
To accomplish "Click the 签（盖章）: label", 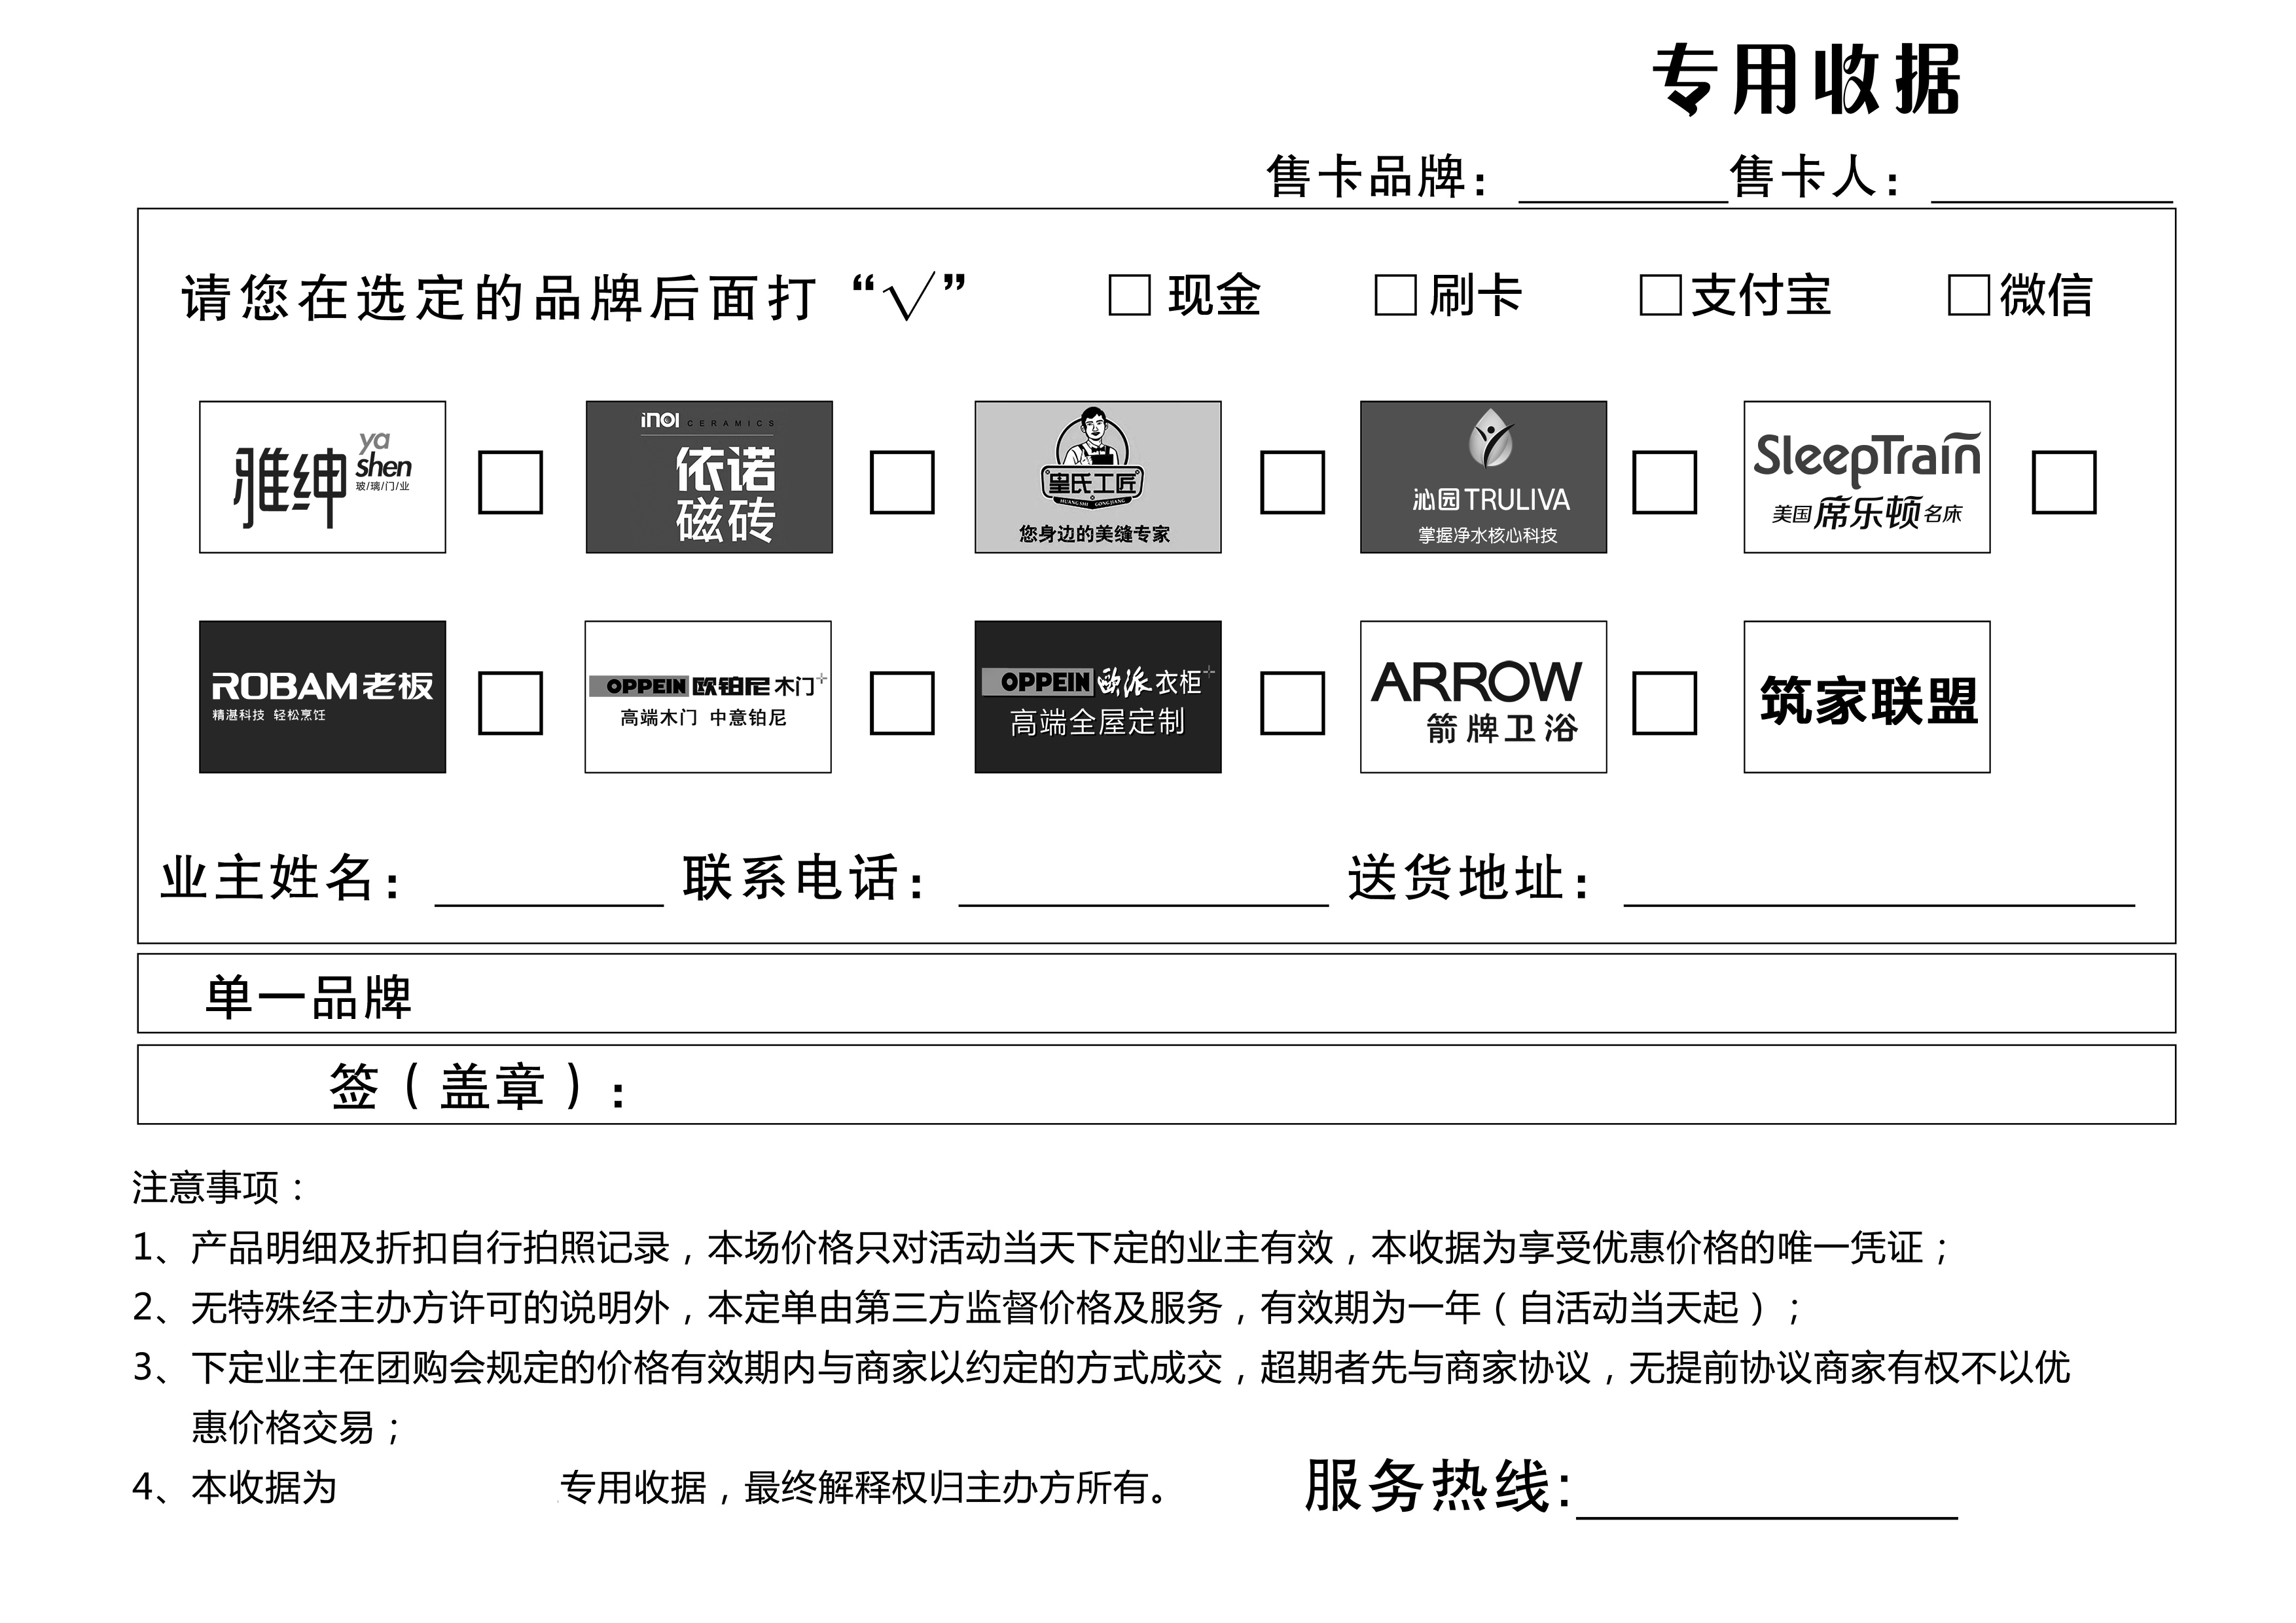I will (479, 1087).
